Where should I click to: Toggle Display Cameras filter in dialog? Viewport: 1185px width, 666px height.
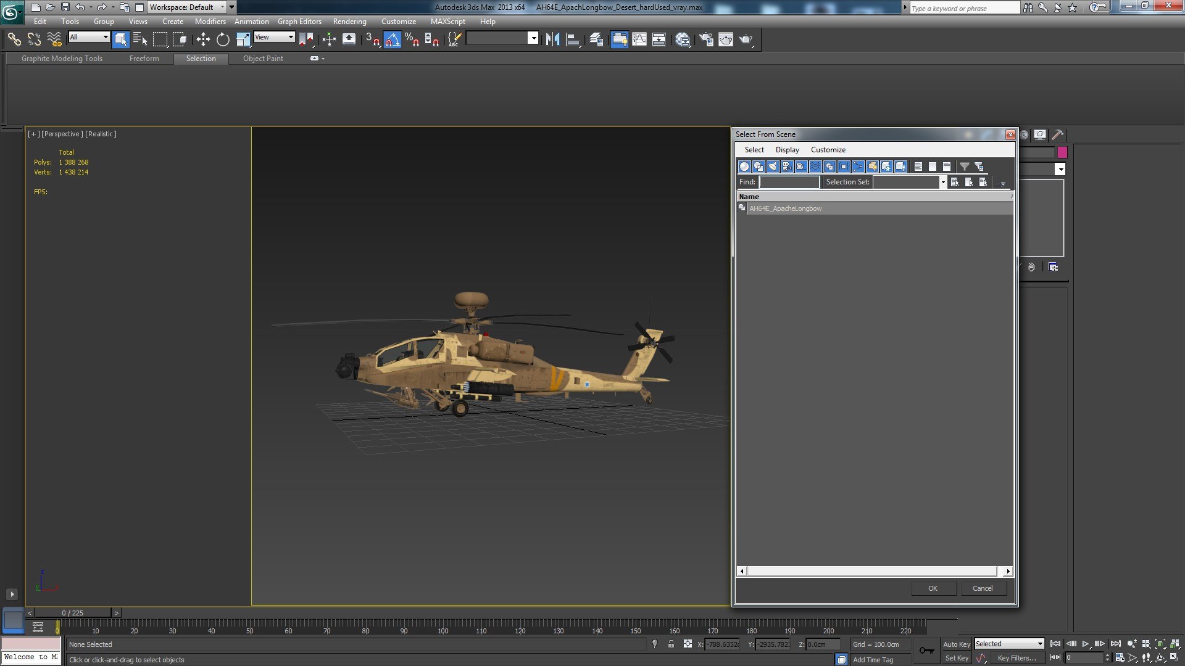point(787,166)
